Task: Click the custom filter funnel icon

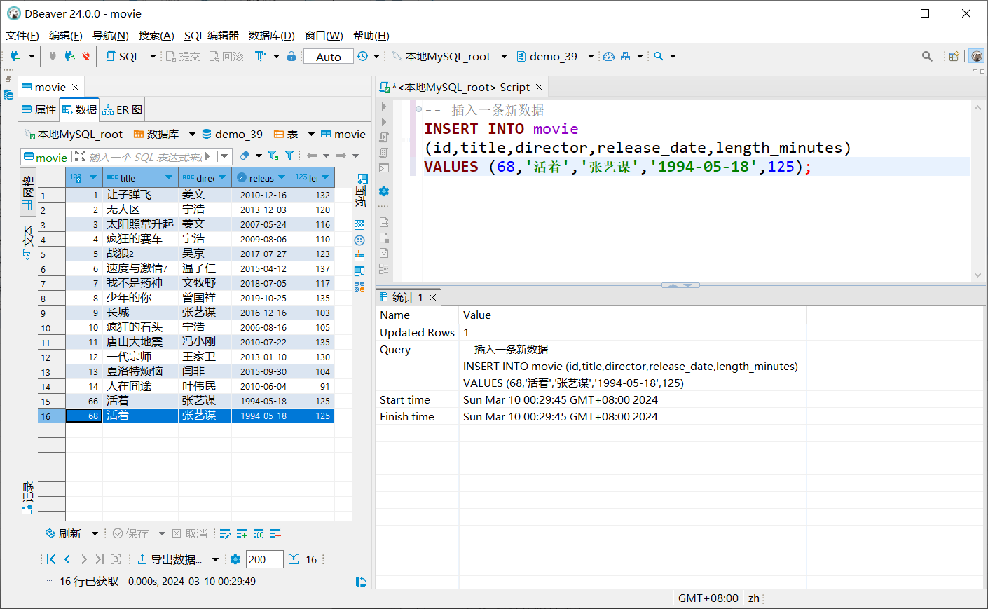Action: pos(289,156)
